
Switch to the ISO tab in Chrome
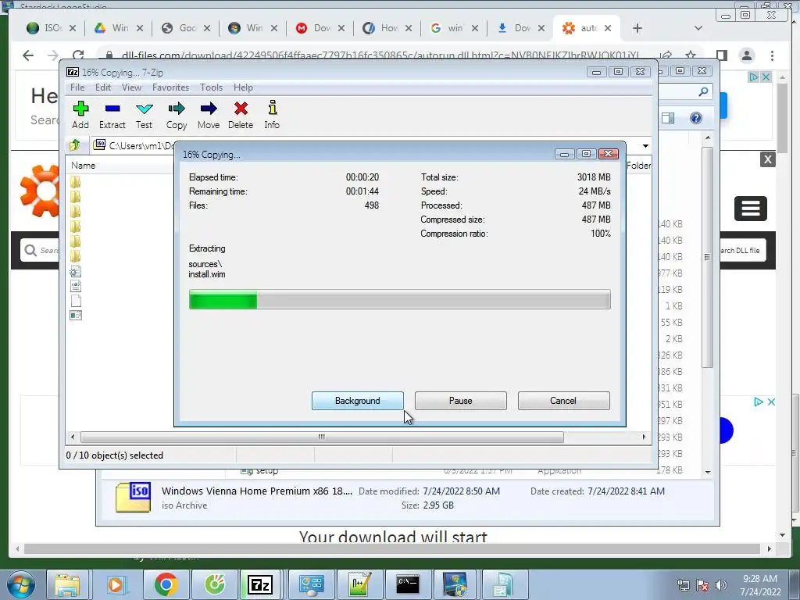pyautogui.click(x=51, y=28)
